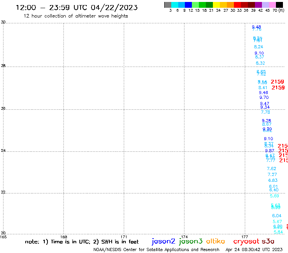288x253 pixels.
Task: Click the gray 3 ft legend swatch
Action: click(168, 5)
